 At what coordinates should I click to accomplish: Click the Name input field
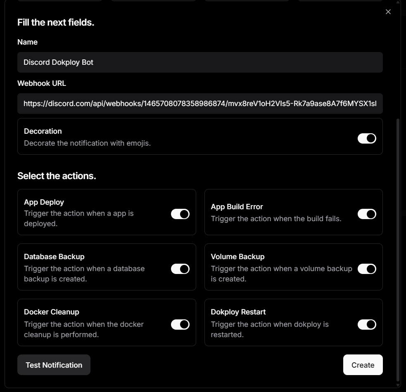pyautogui.click(x=200, y=62)
